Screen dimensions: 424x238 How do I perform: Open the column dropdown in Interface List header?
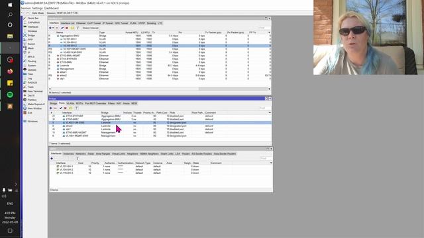(x=269, y=32)
